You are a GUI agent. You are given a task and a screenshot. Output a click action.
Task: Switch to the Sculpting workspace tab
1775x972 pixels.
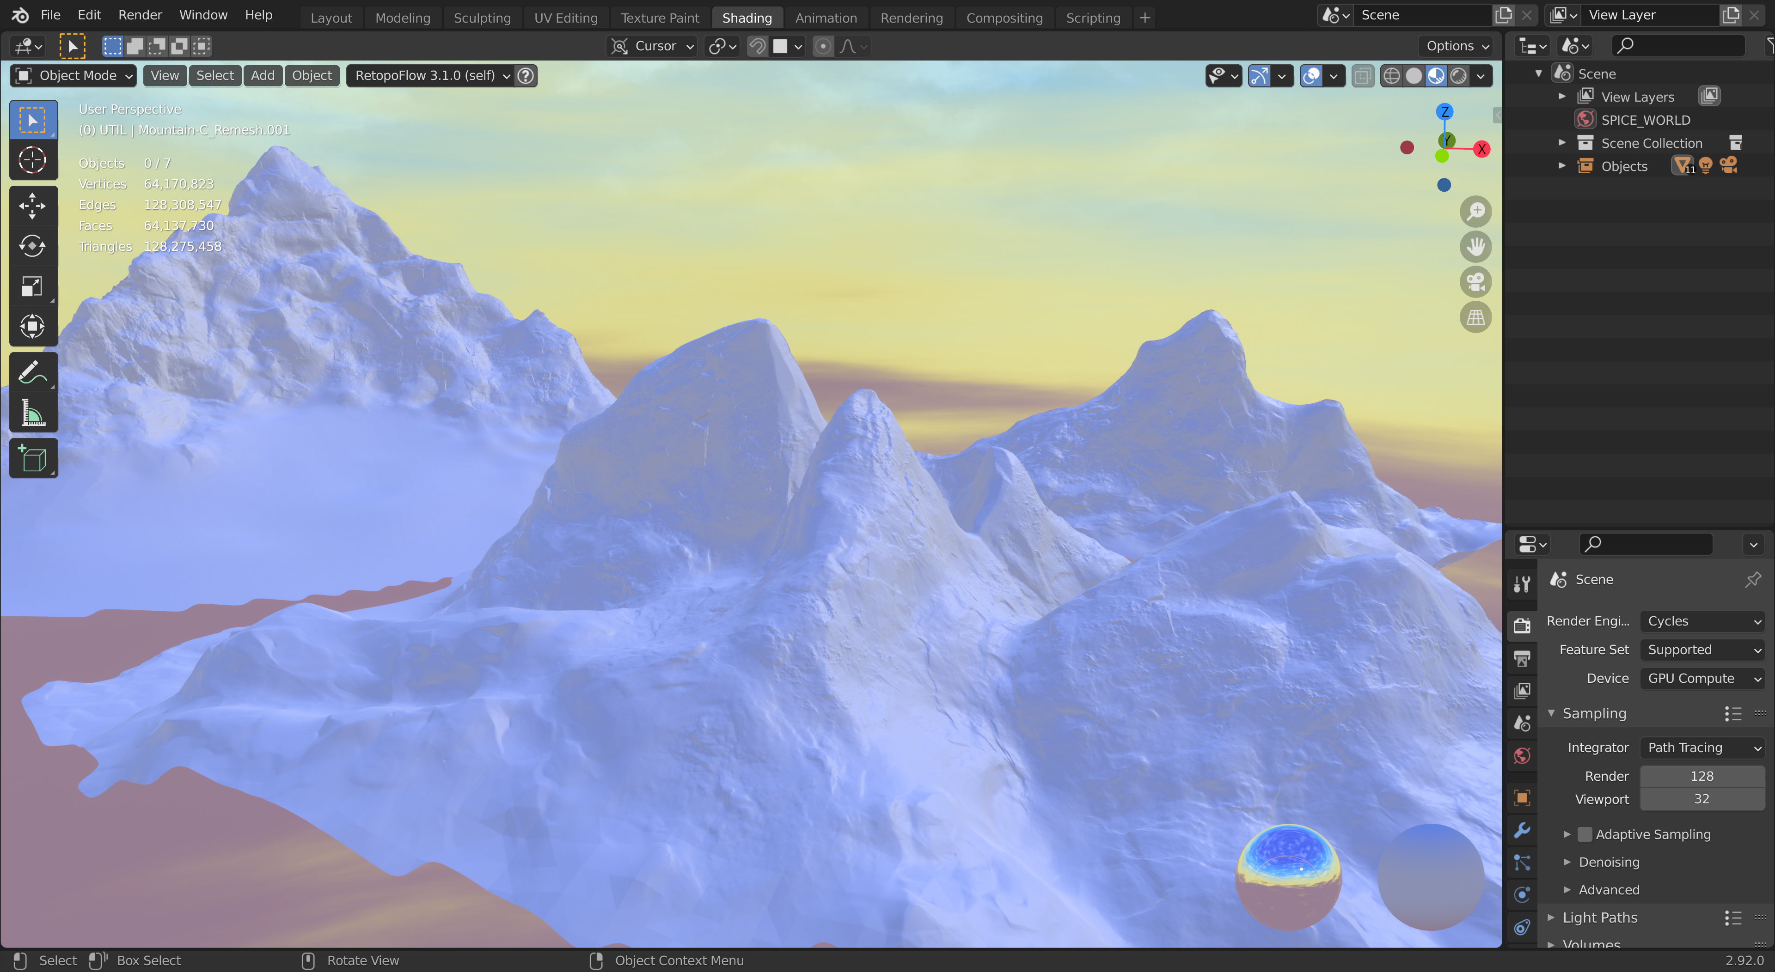[482, 18]
